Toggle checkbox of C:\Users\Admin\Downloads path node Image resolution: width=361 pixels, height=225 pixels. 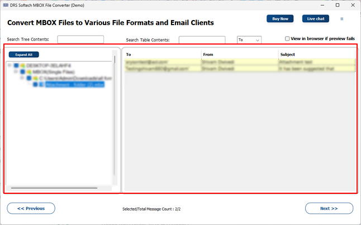pos(29,78)
